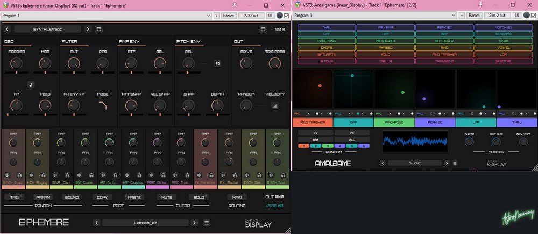Screen dimensions: 538x234
Task: Toggle PRC on the Ring Trasher pad
Action: (x=296, y=114)
